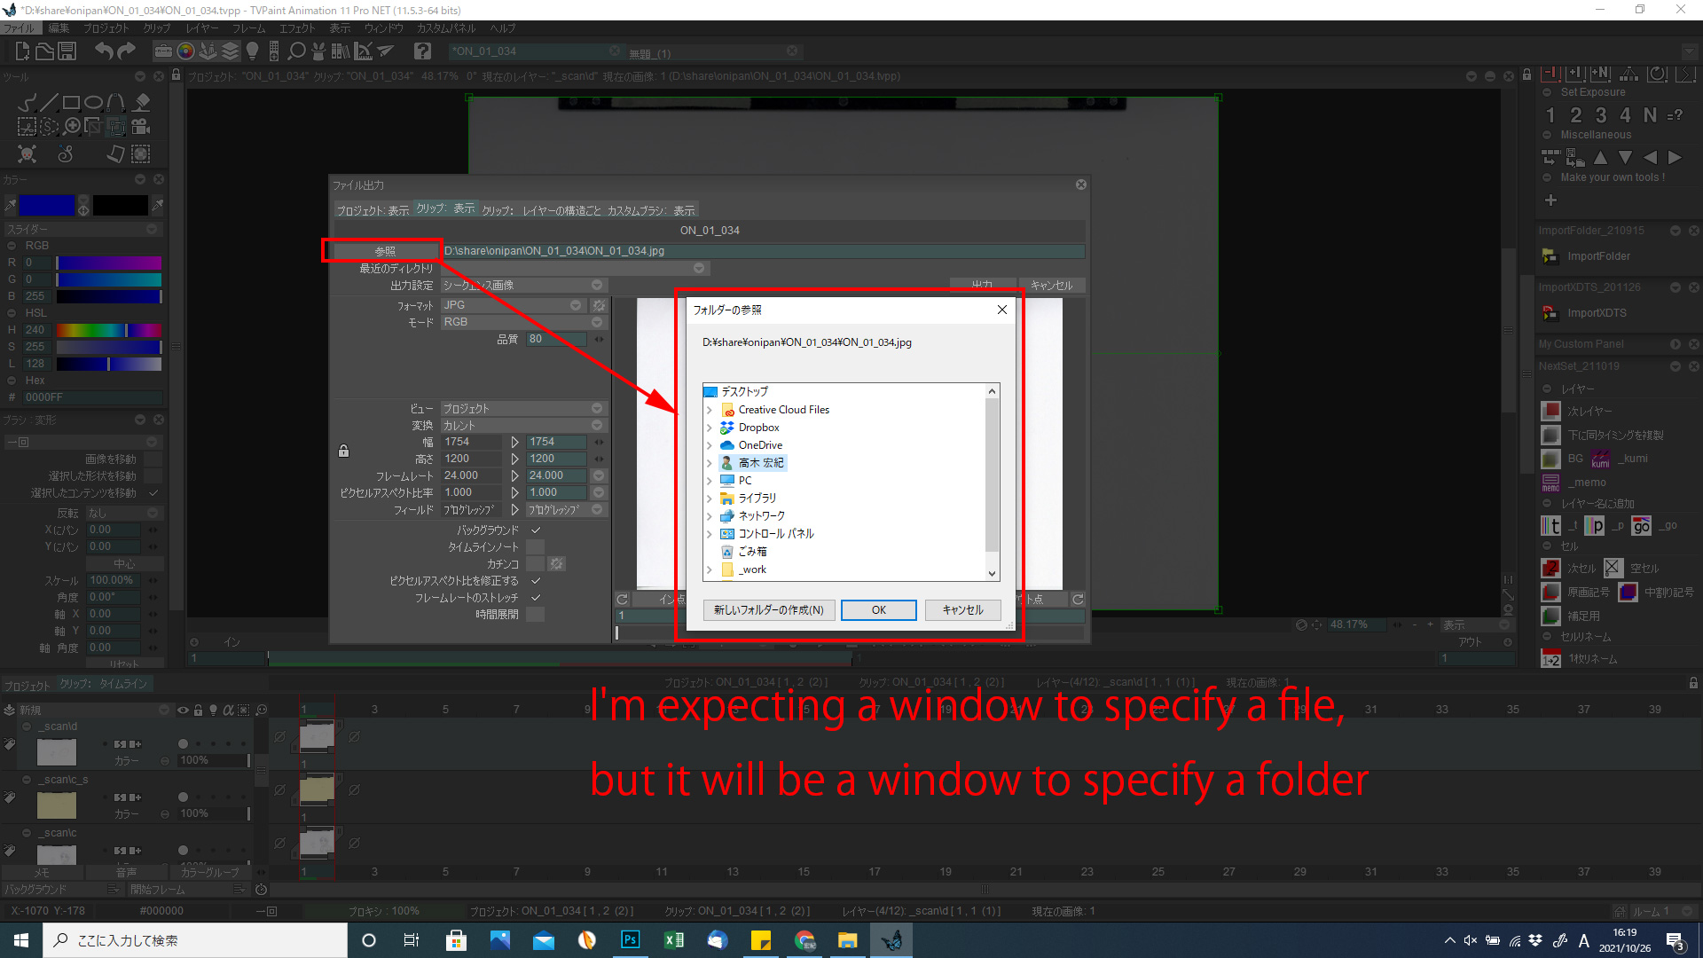
Task: Select the ellipse shape tool
Action: click(94, 103)
